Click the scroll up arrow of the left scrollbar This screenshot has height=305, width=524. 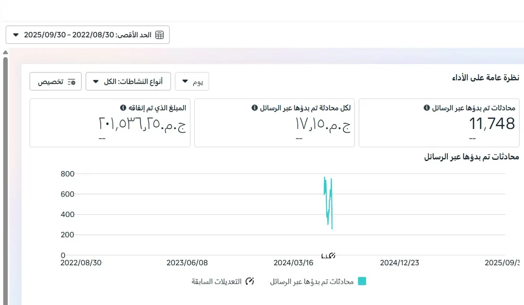pyautogui.click(x=5, y=52)
